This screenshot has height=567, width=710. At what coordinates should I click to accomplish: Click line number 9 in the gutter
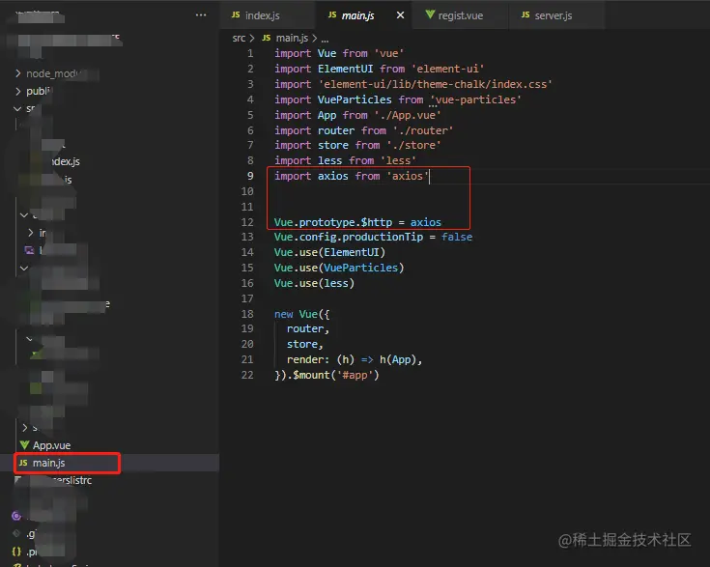pyautogui.click(x=250, y=176)
